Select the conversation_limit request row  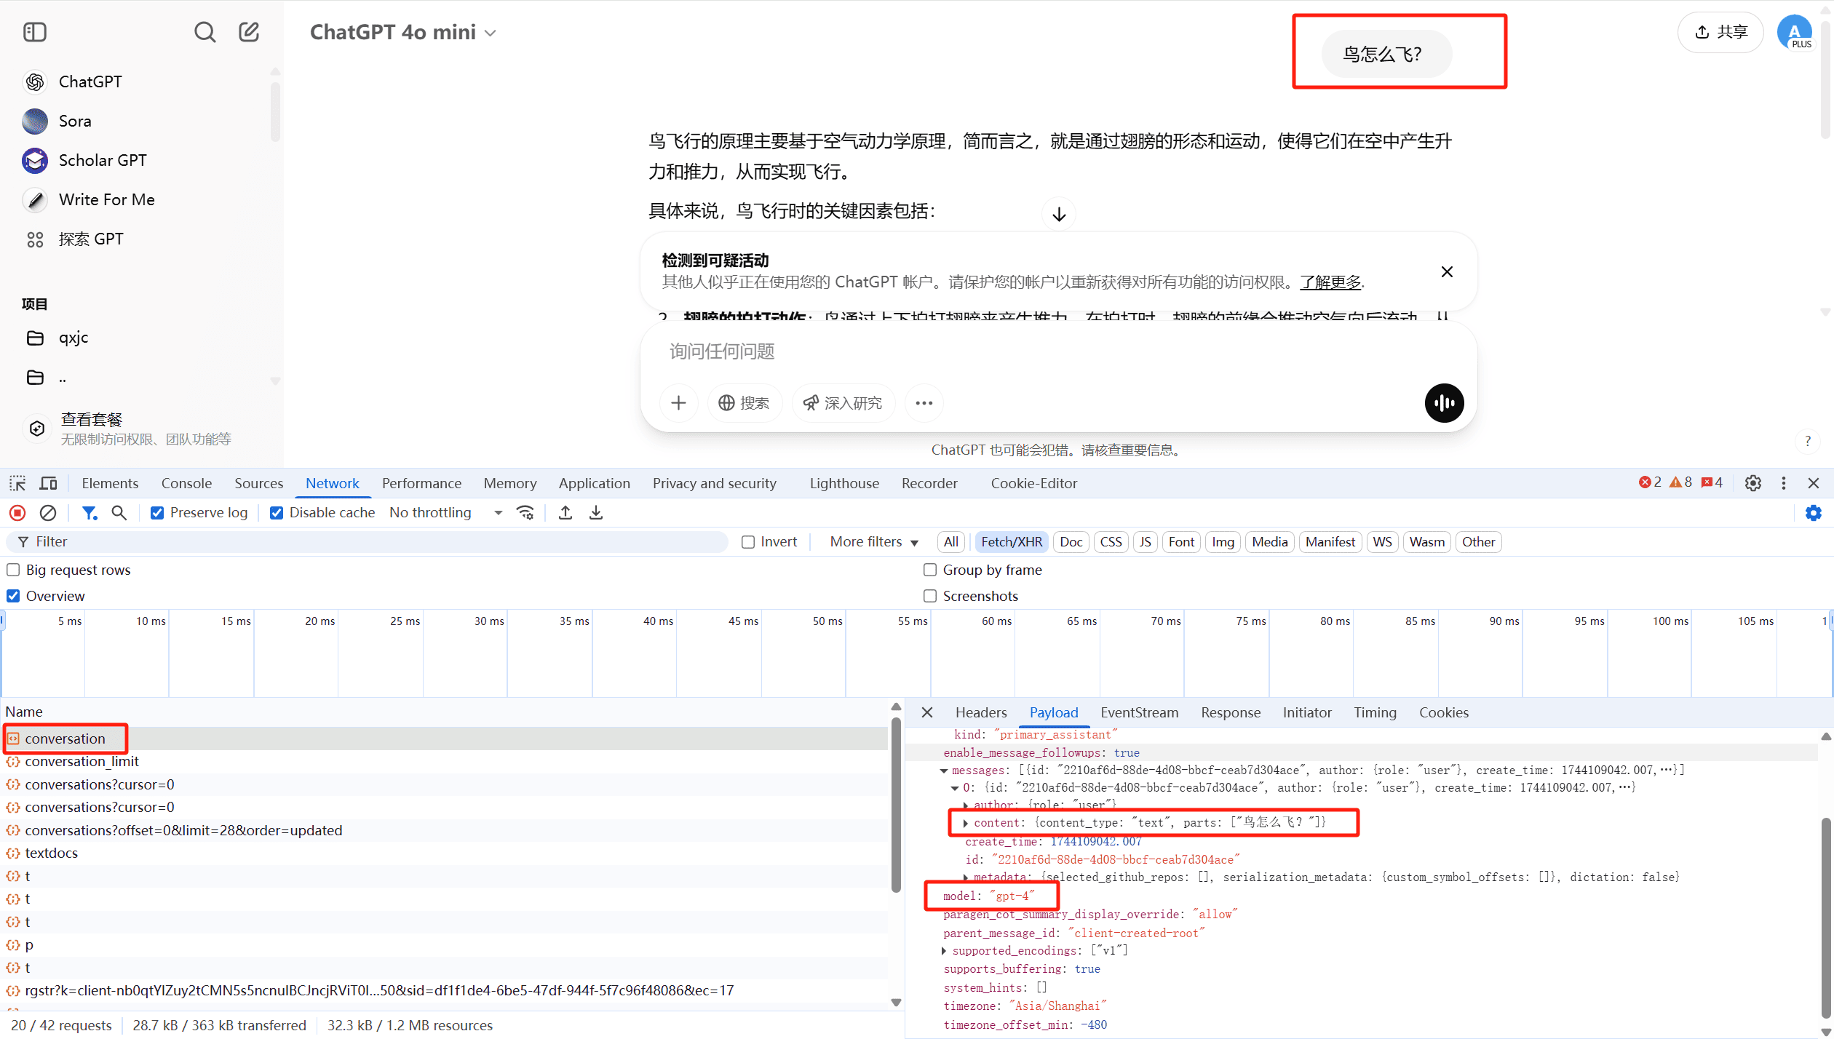[445, 762]
